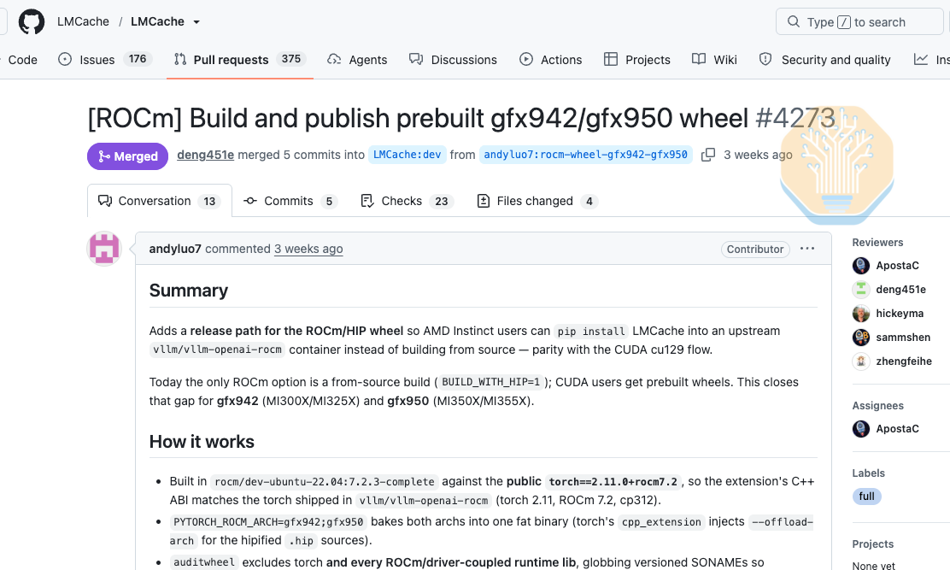
Task: Open the LMCache:dev base branch link
Action: [x=408, y=155]
